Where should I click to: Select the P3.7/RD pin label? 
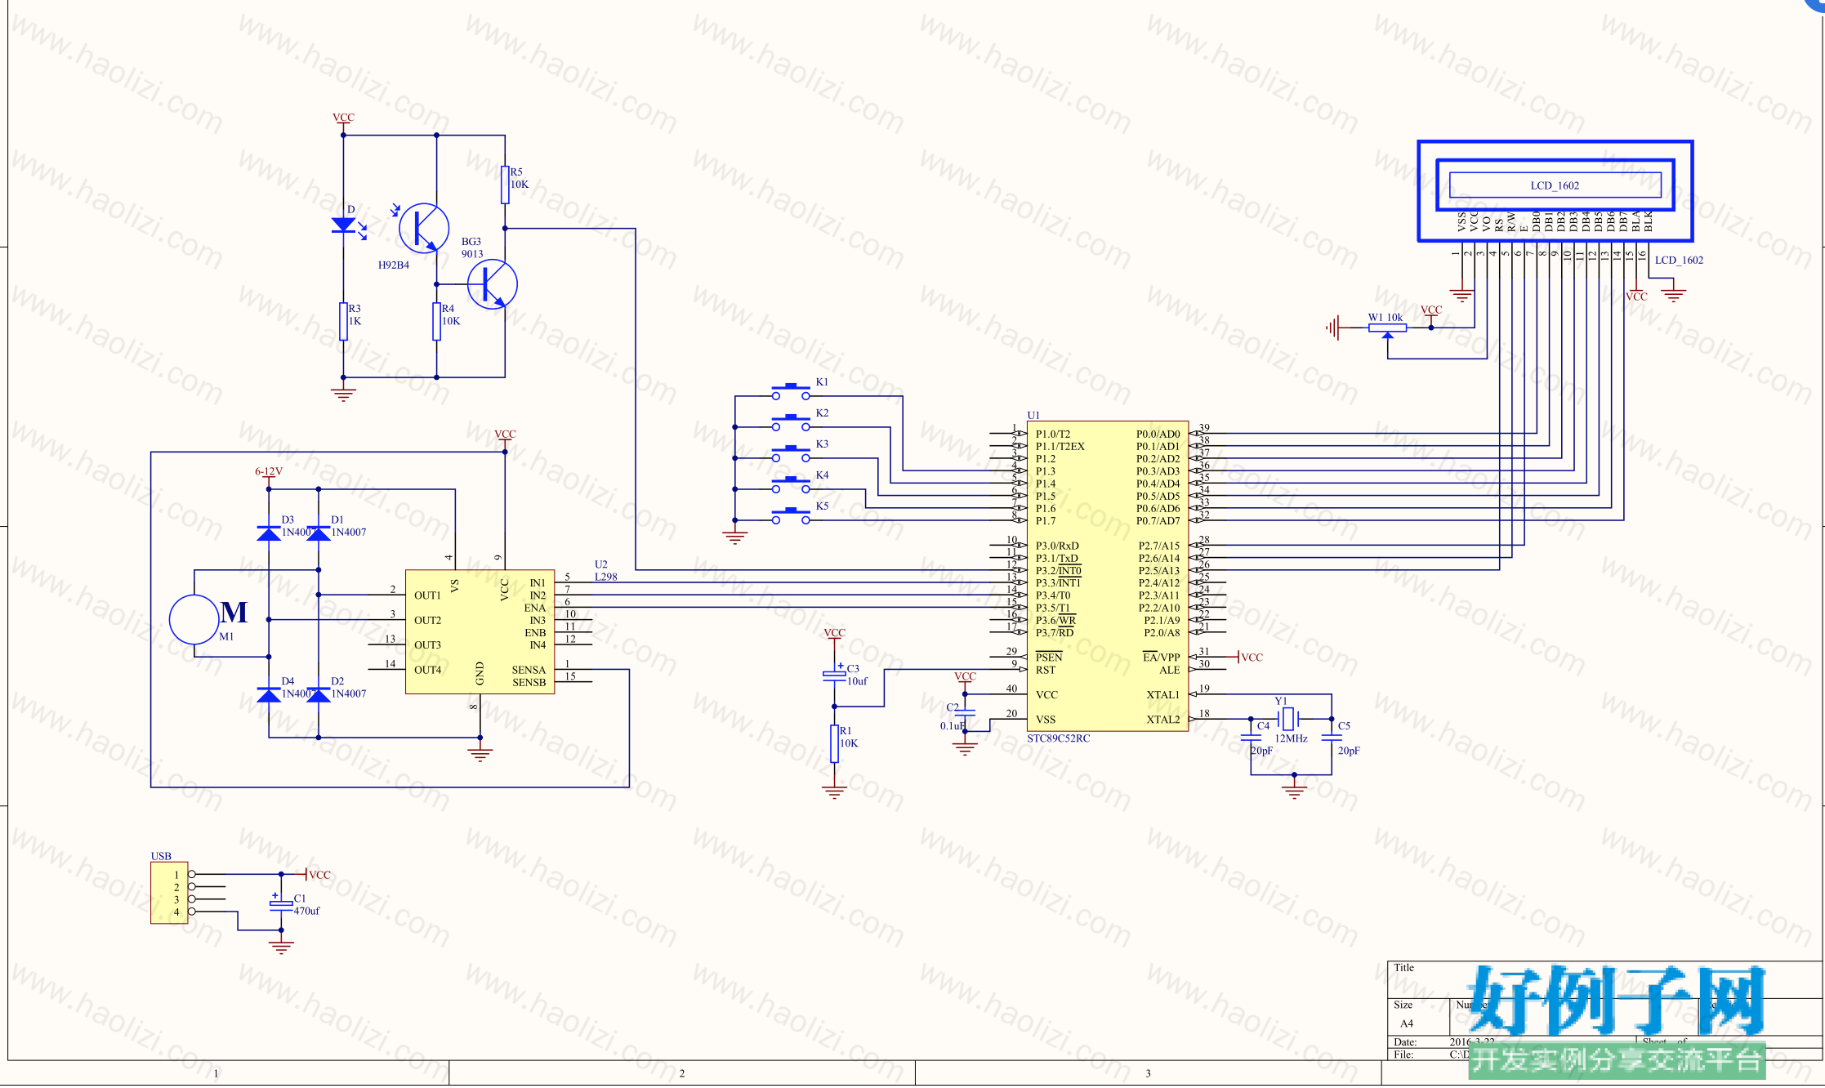tap(1055, 632)
